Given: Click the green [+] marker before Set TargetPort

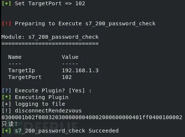Looking at the screenshot, I should click(7, 3).
